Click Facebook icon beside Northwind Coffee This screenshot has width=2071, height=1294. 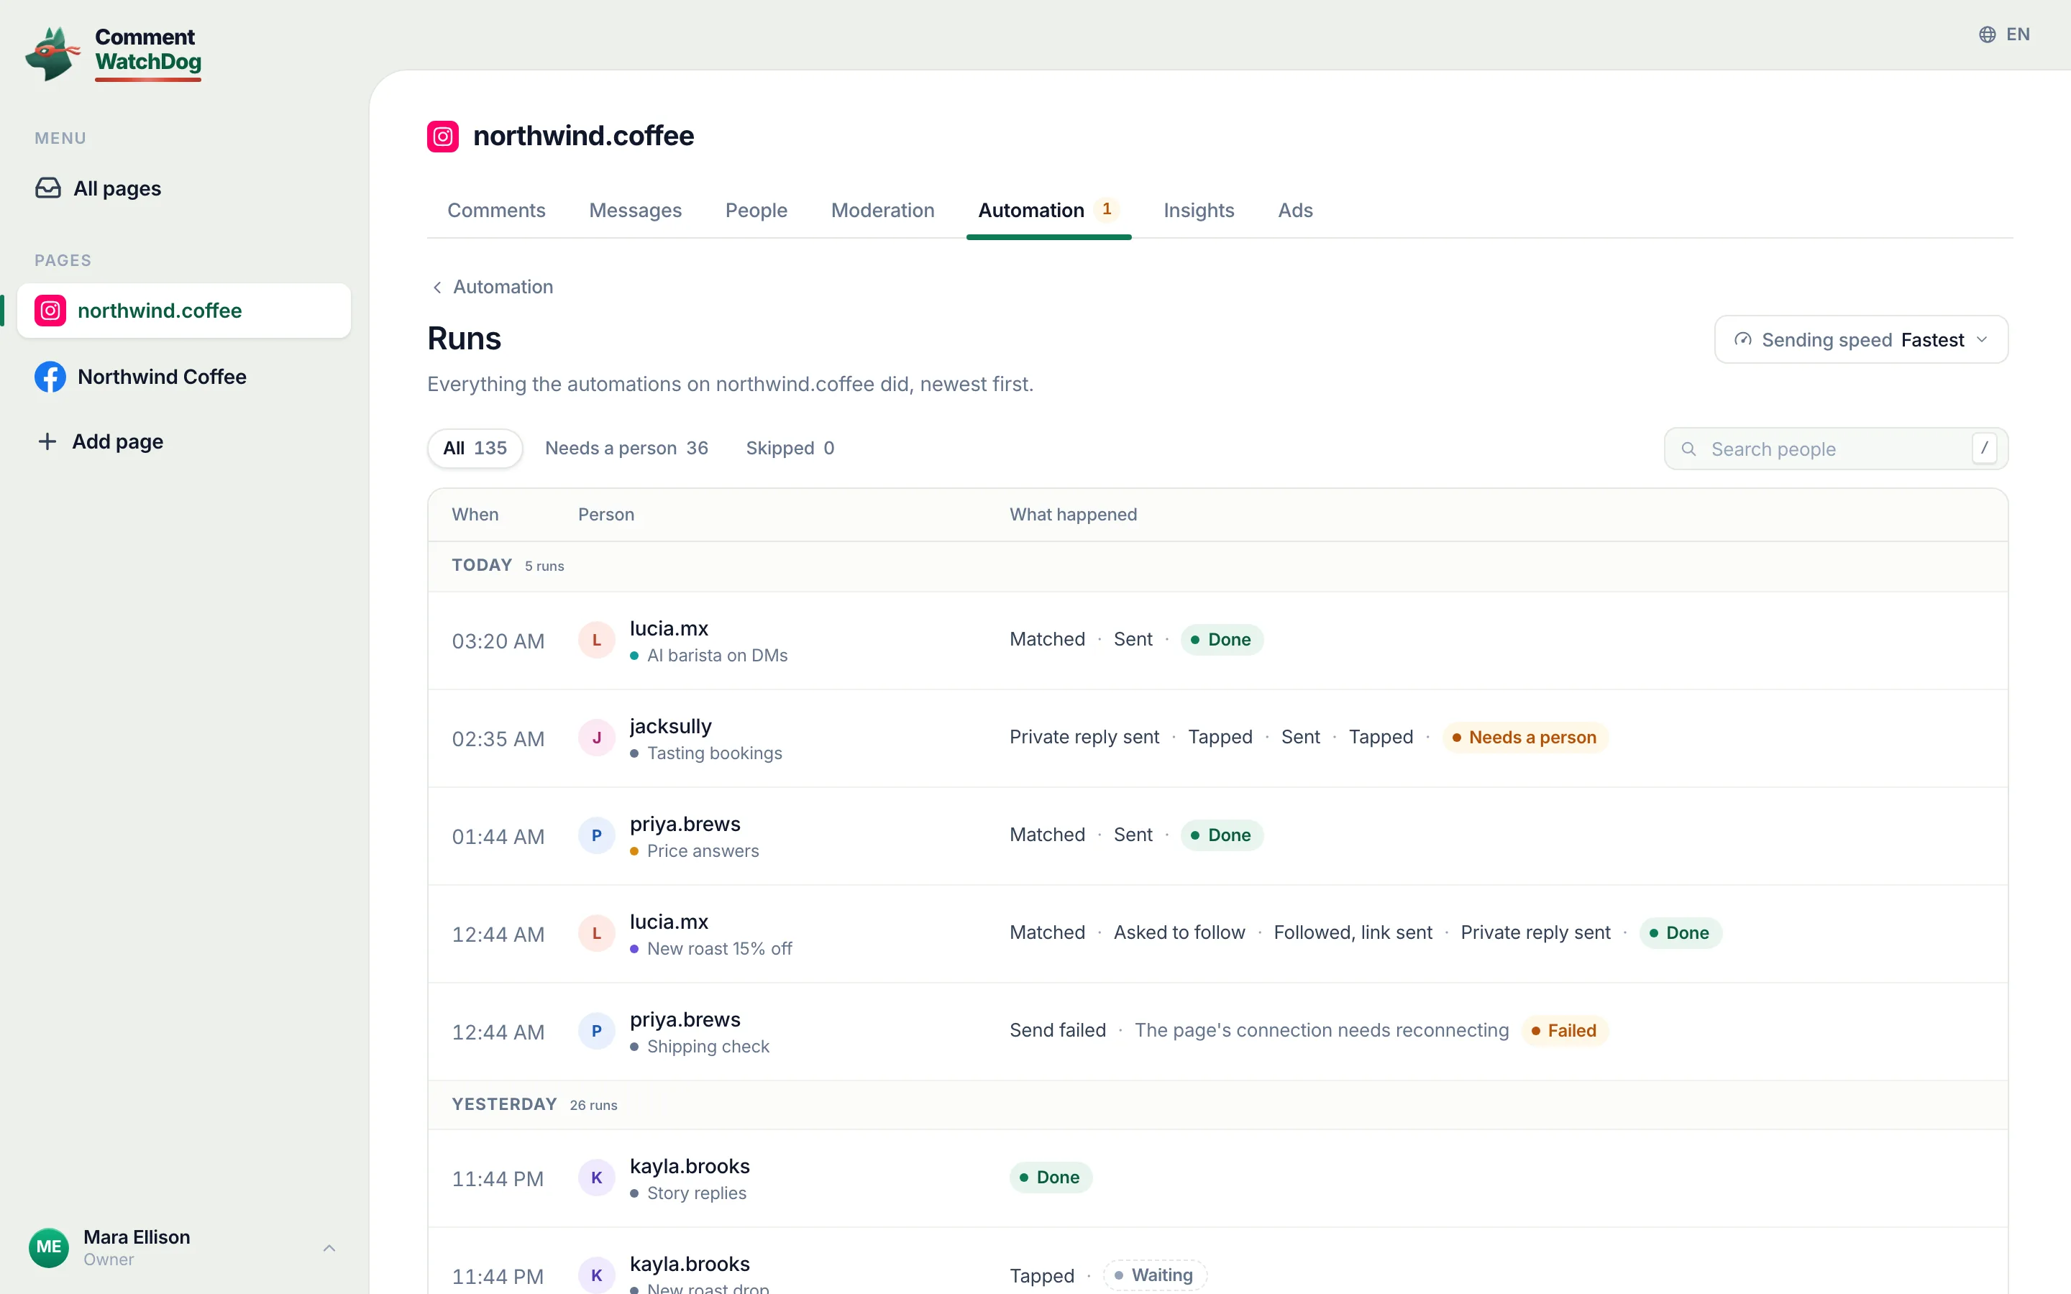point(50,377)
